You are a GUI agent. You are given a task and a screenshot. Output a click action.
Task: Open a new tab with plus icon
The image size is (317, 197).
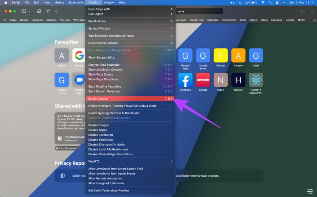[312, 11]
